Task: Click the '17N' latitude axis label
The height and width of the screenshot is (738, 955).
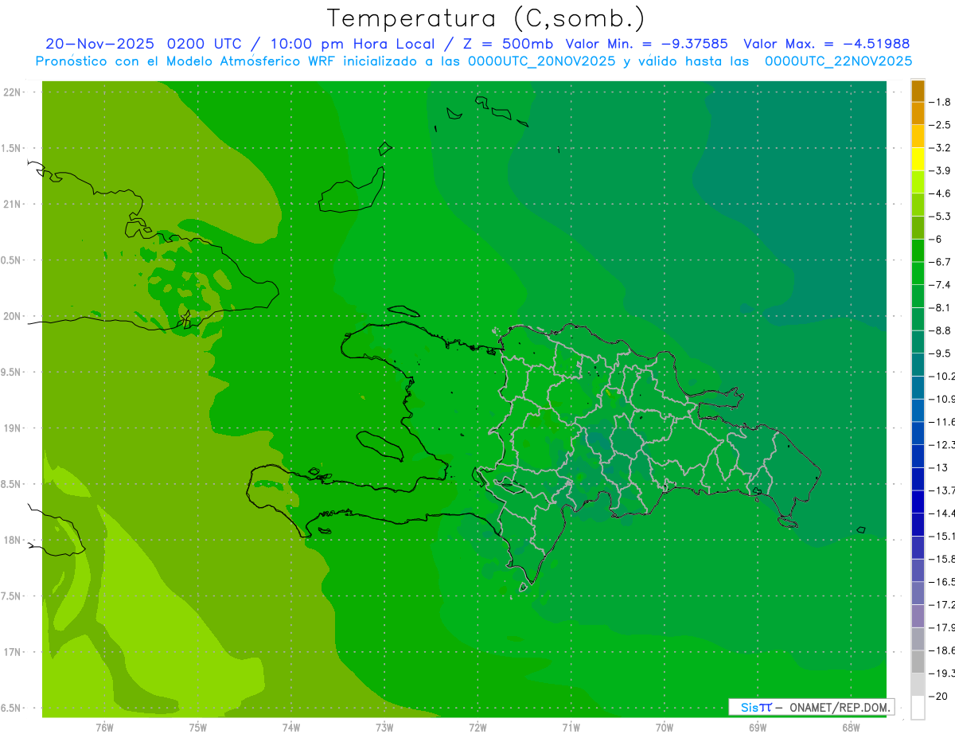Action: point(14,652)
